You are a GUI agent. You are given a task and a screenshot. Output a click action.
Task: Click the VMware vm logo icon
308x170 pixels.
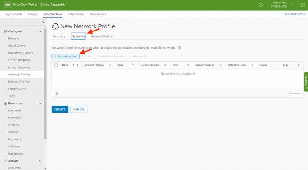[x=7, y=5]
